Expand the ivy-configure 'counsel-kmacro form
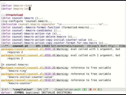Viewport: 126px width, 95px height. pos(27,21)
